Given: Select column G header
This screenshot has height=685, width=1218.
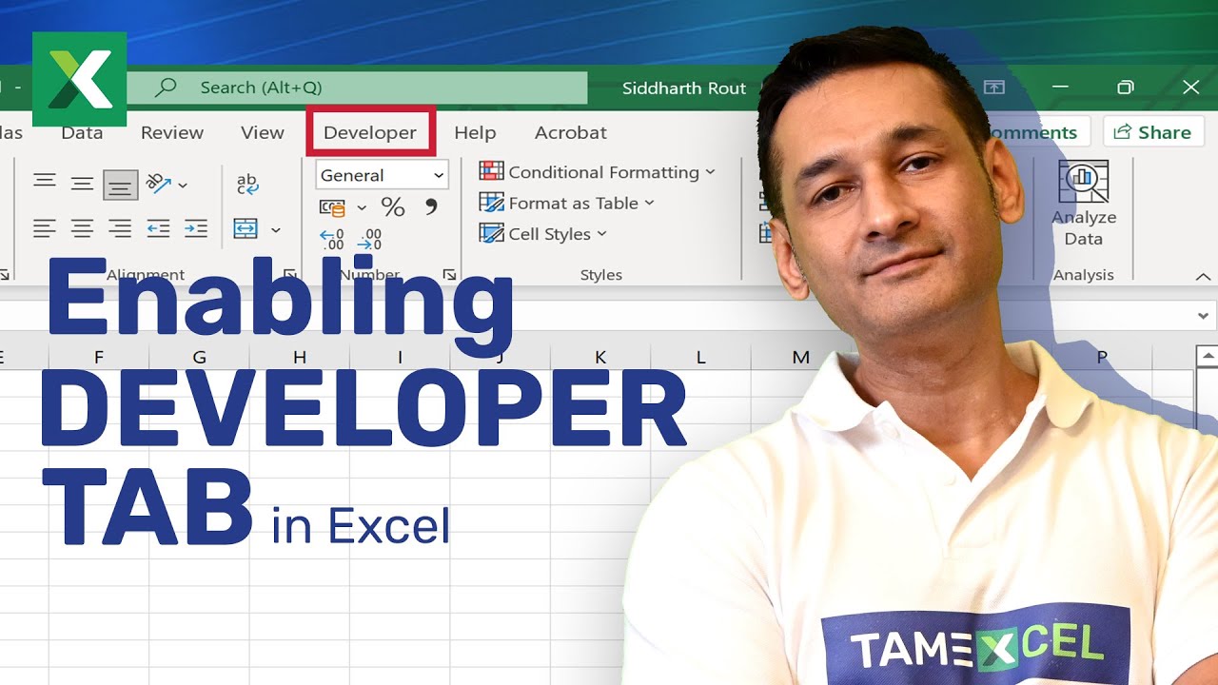Looking at the screenshot, I should (x=199, y=358).
